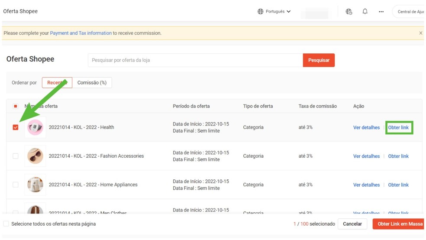Tick Selecione todos os ofertas nesta página
This screenshot has height=240, width=426.
coord(6,224)
